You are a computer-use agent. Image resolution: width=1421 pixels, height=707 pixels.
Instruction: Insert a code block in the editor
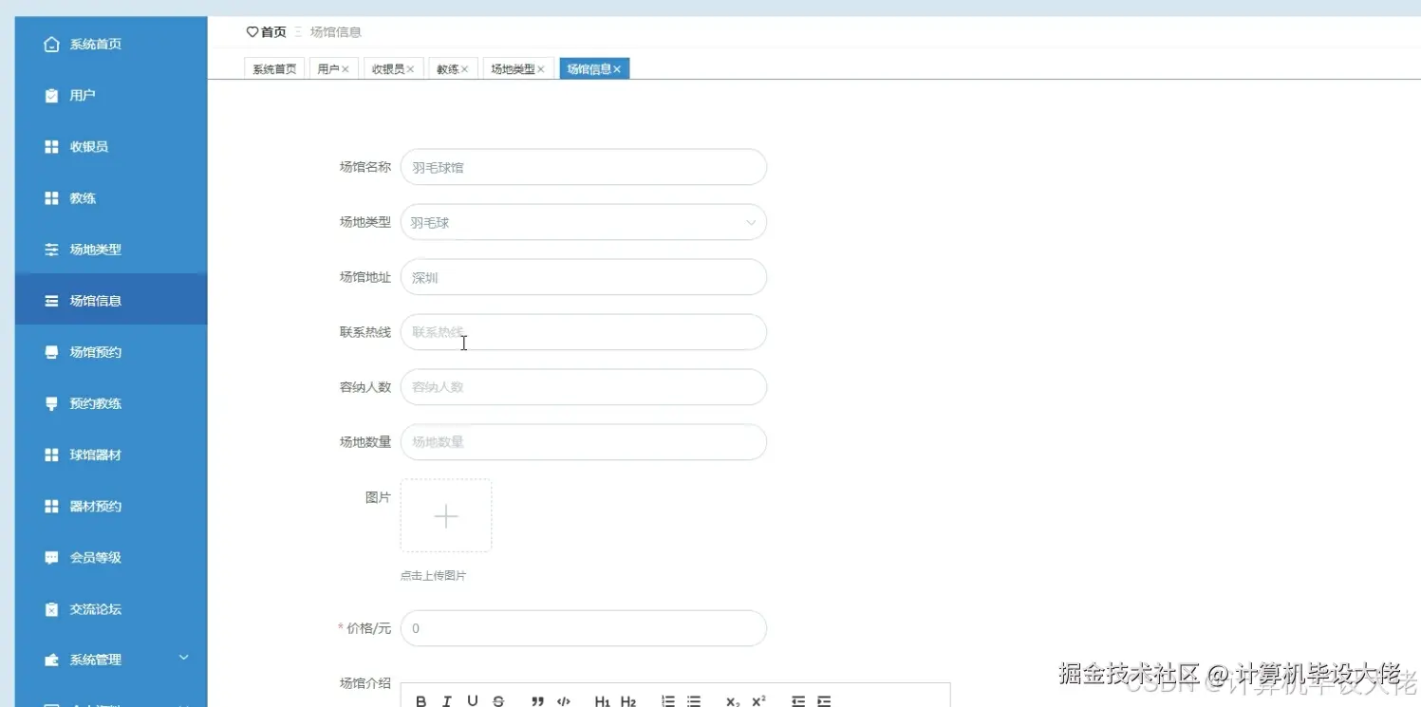click(564, 701)
